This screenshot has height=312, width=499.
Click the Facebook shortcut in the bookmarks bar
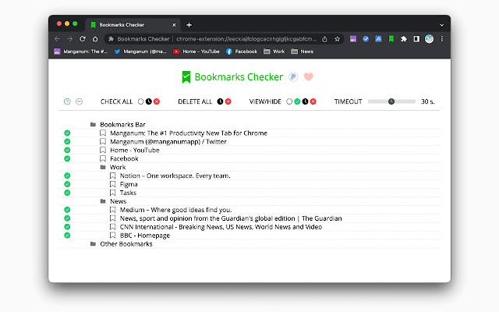point(242,51)
